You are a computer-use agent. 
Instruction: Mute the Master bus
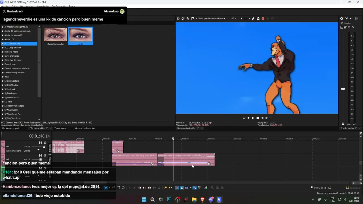point(349,27)
